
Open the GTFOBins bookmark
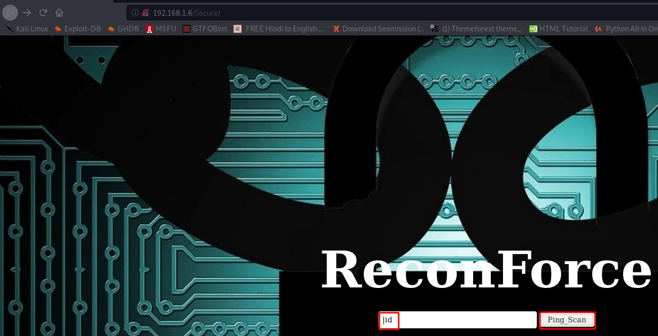click(205, 29)
